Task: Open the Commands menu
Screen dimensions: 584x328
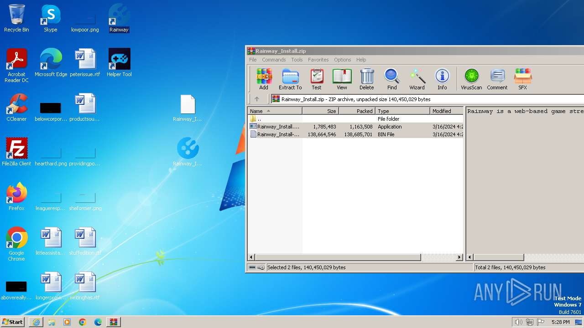Action: point(274,60)
